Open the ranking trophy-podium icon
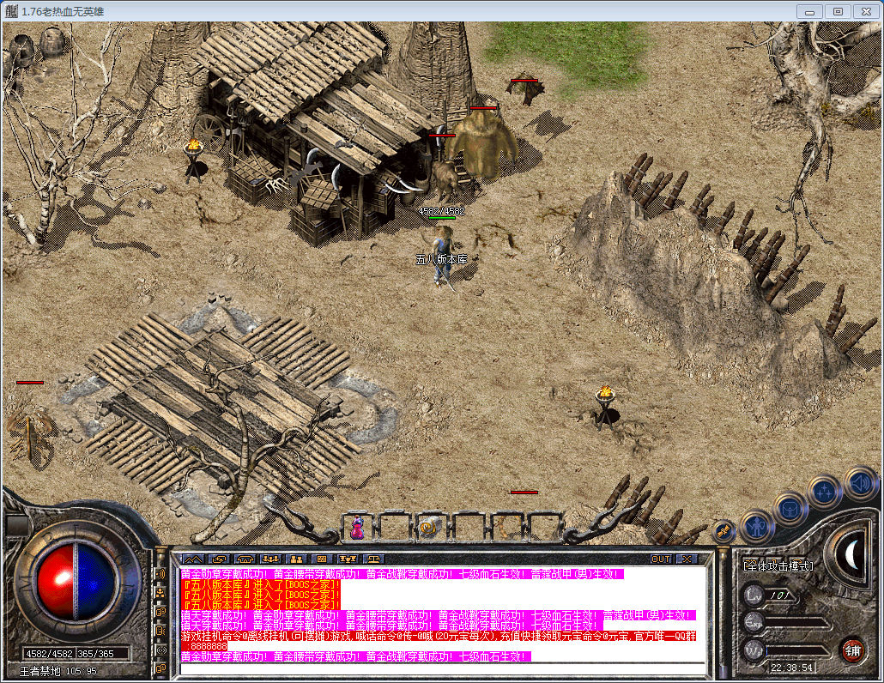 tap(348, 559)
